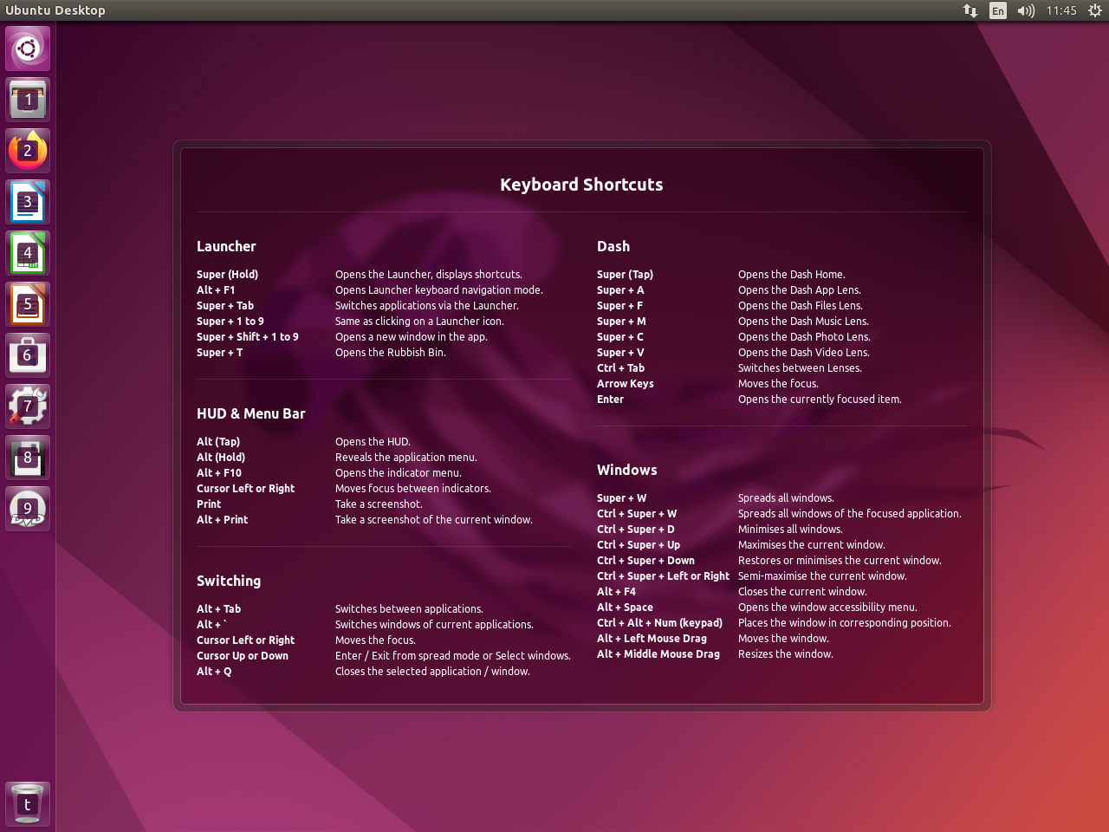This screenshot has height=832, width=1109.
Task: Click the floppy disk drive icon labeled 8
Action: click(28, 458)
